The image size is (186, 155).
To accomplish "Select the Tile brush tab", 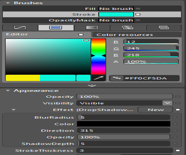I will tap(128, 28).
